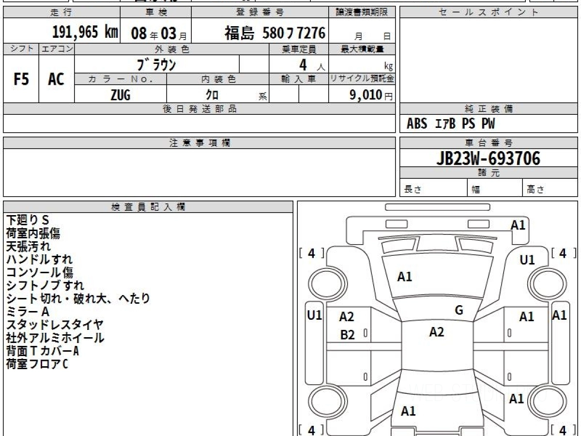Click the note "ミラーA"
Image resolution: width=581 pixels, height=436 pixels.
coord(28,312)
